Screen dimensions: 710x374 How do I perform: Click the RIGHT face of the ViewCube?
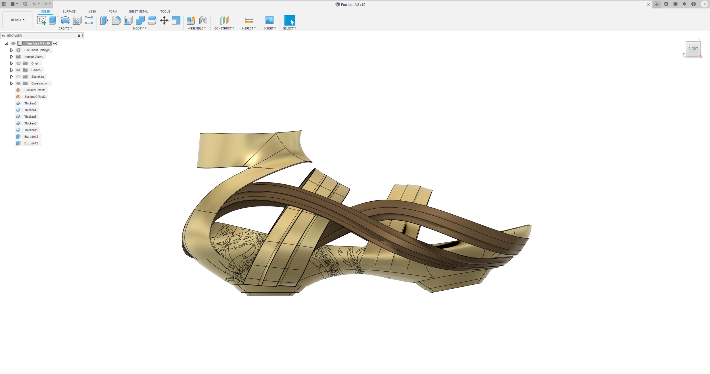click(x=693, y=49)
